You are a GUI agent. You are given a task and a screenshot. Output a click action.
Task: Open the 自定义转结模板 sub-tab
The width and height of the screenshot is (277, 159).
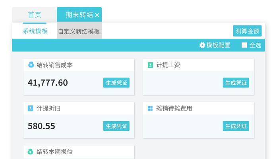click(79, 31)
